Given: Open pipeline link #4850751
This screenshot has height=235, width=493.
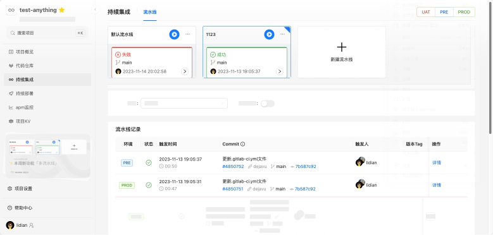Looking at the screenshot, I should [x=233, y=189].
